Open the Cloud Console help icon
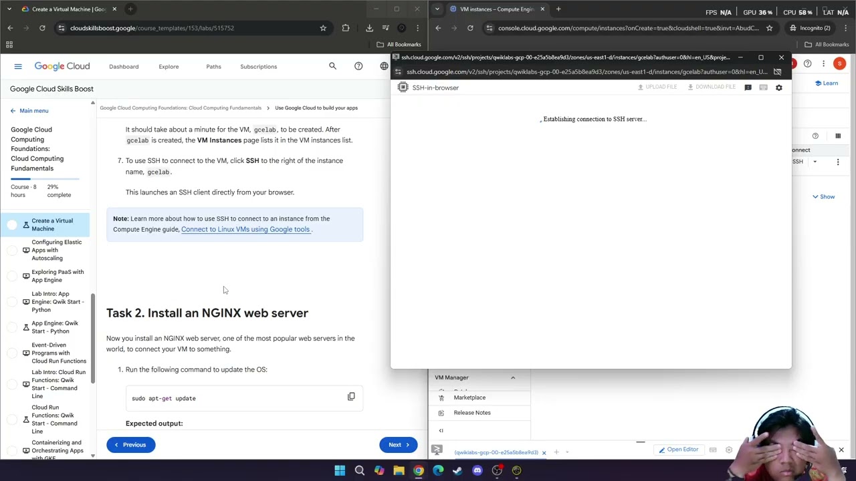The image size is (856, 481). click(x=807, y=64)
